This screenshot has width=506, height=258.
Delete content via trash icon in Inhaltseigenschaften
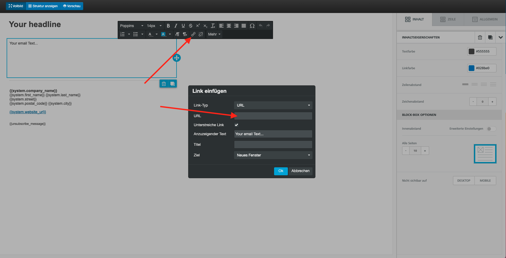[480, 37]
